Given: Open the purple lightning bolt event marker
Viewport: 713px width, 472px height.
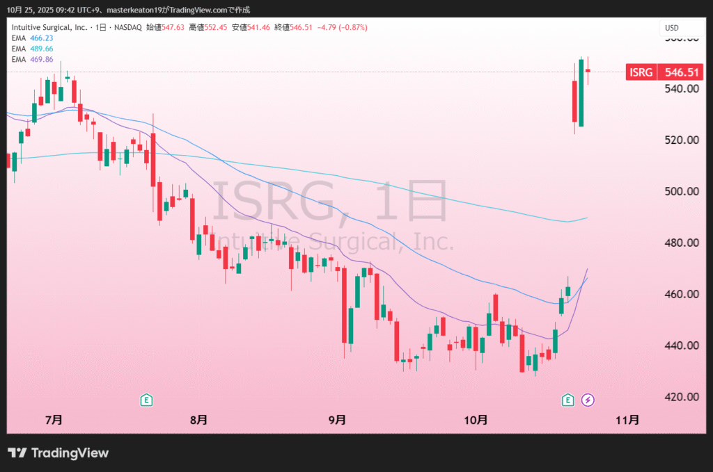Looking at the screenshot, I should pyautogui.click(x=588, y=399).
